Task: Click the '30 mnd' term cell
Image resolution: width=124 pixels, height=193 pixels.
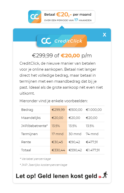Action: pyautogui.click(x=75, y=134)
